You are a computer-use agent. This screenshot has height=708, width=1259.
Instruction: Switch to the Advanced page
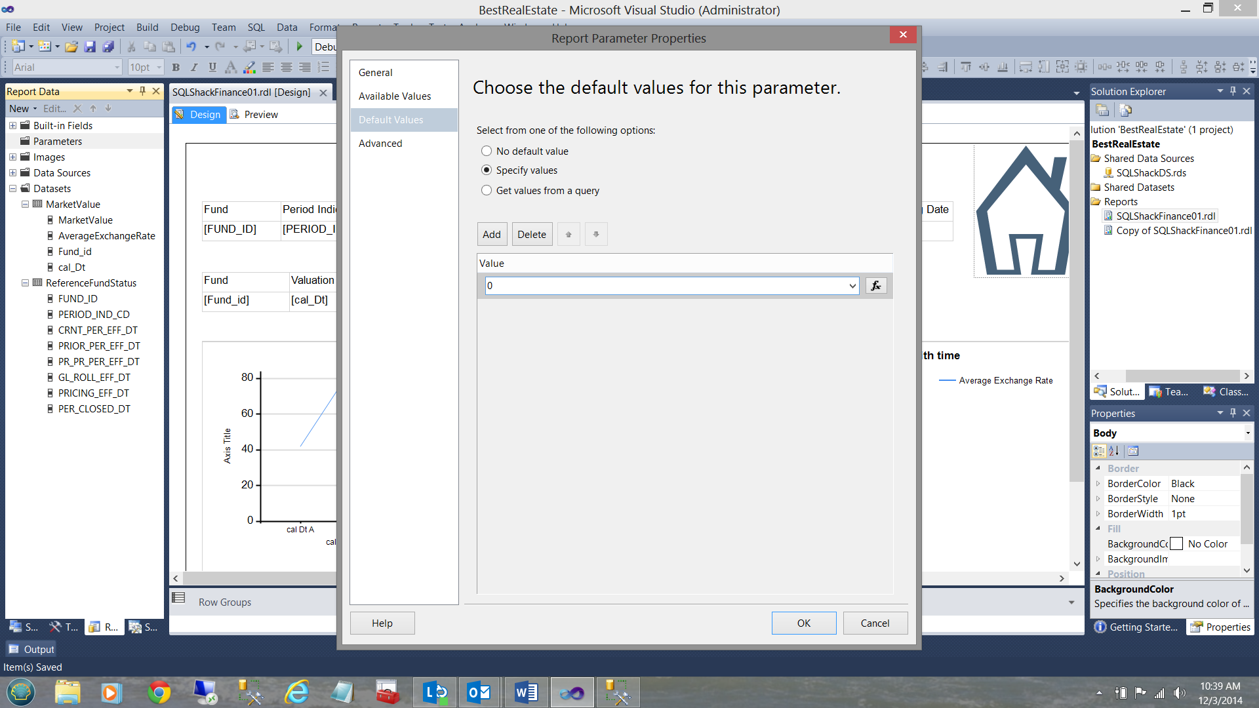coord(380,144)
